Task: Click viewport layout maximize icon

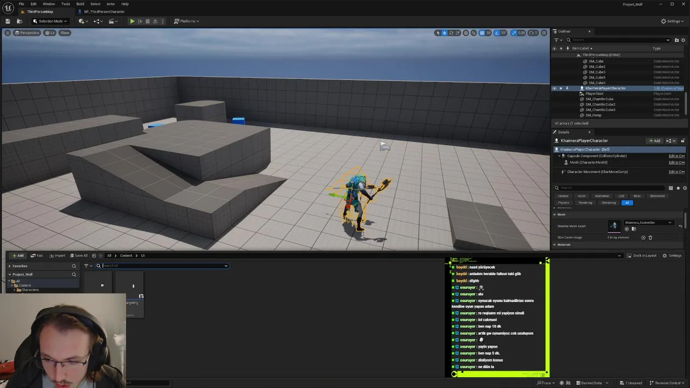Action: (x=544, y=33)
